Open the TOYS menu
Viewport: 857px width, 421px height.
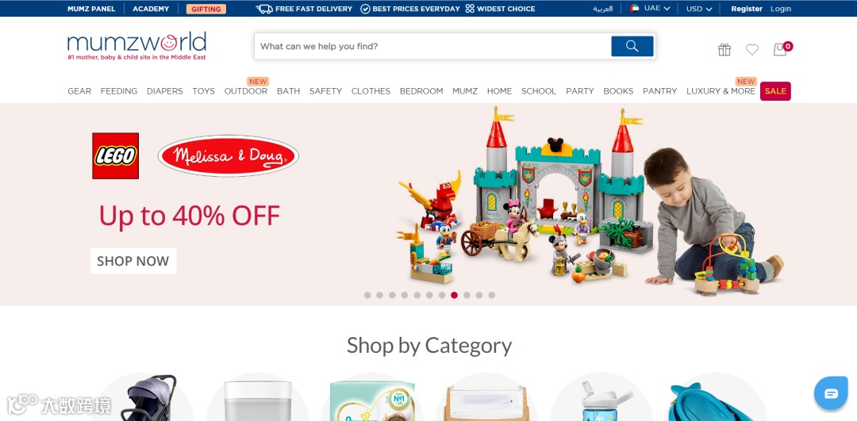click(x=203, y=91)
